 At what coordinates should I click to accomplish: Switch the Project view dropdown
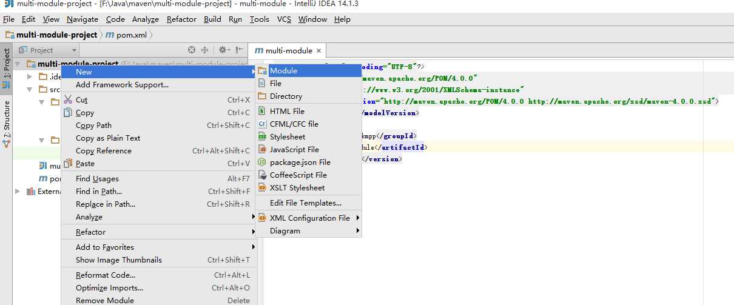pos(47,50)
